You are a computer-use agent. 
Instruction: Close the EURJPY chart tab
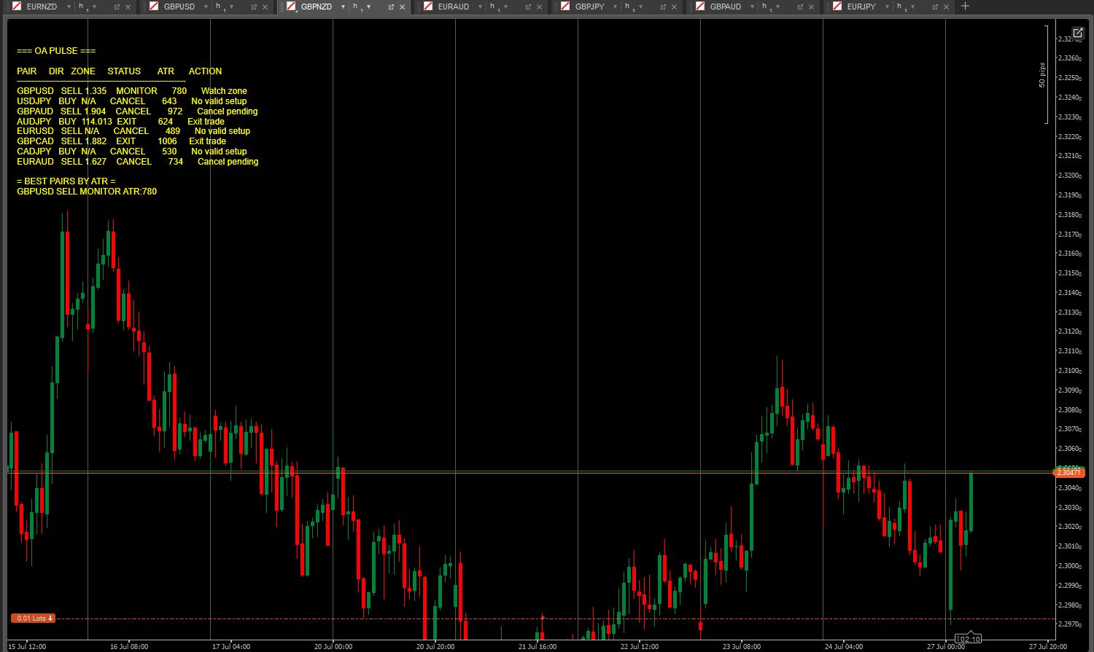click(x=947, y=7)
